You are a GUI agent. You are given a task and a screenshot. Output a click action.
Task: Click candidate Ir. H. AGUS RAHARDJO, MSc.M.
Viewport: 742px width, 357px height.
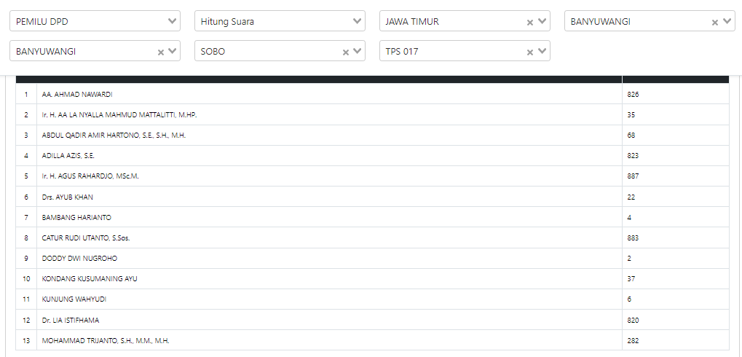pos(90,176)
